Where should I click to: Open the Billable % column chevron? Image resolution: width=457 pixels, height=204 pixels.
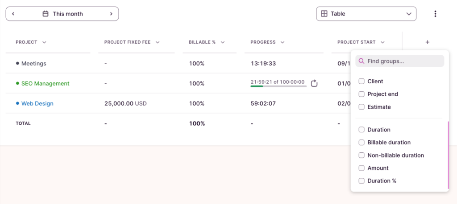[222, 42]
